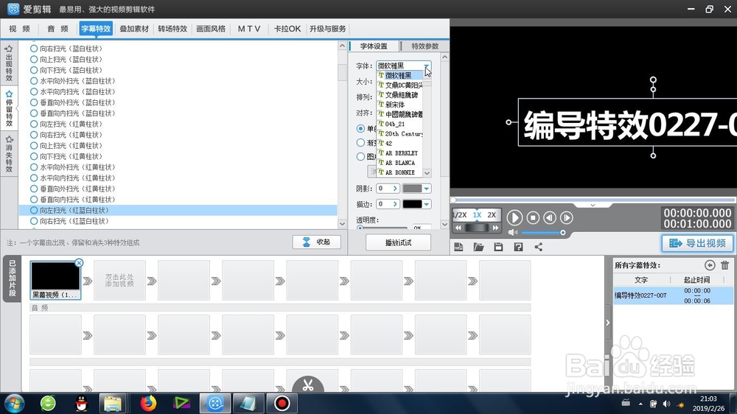Click the volume slider handle
The image size is (737, 414).
(x=562, y=233)
